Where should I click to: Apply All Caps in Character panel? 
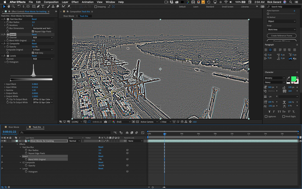[279, 112]
